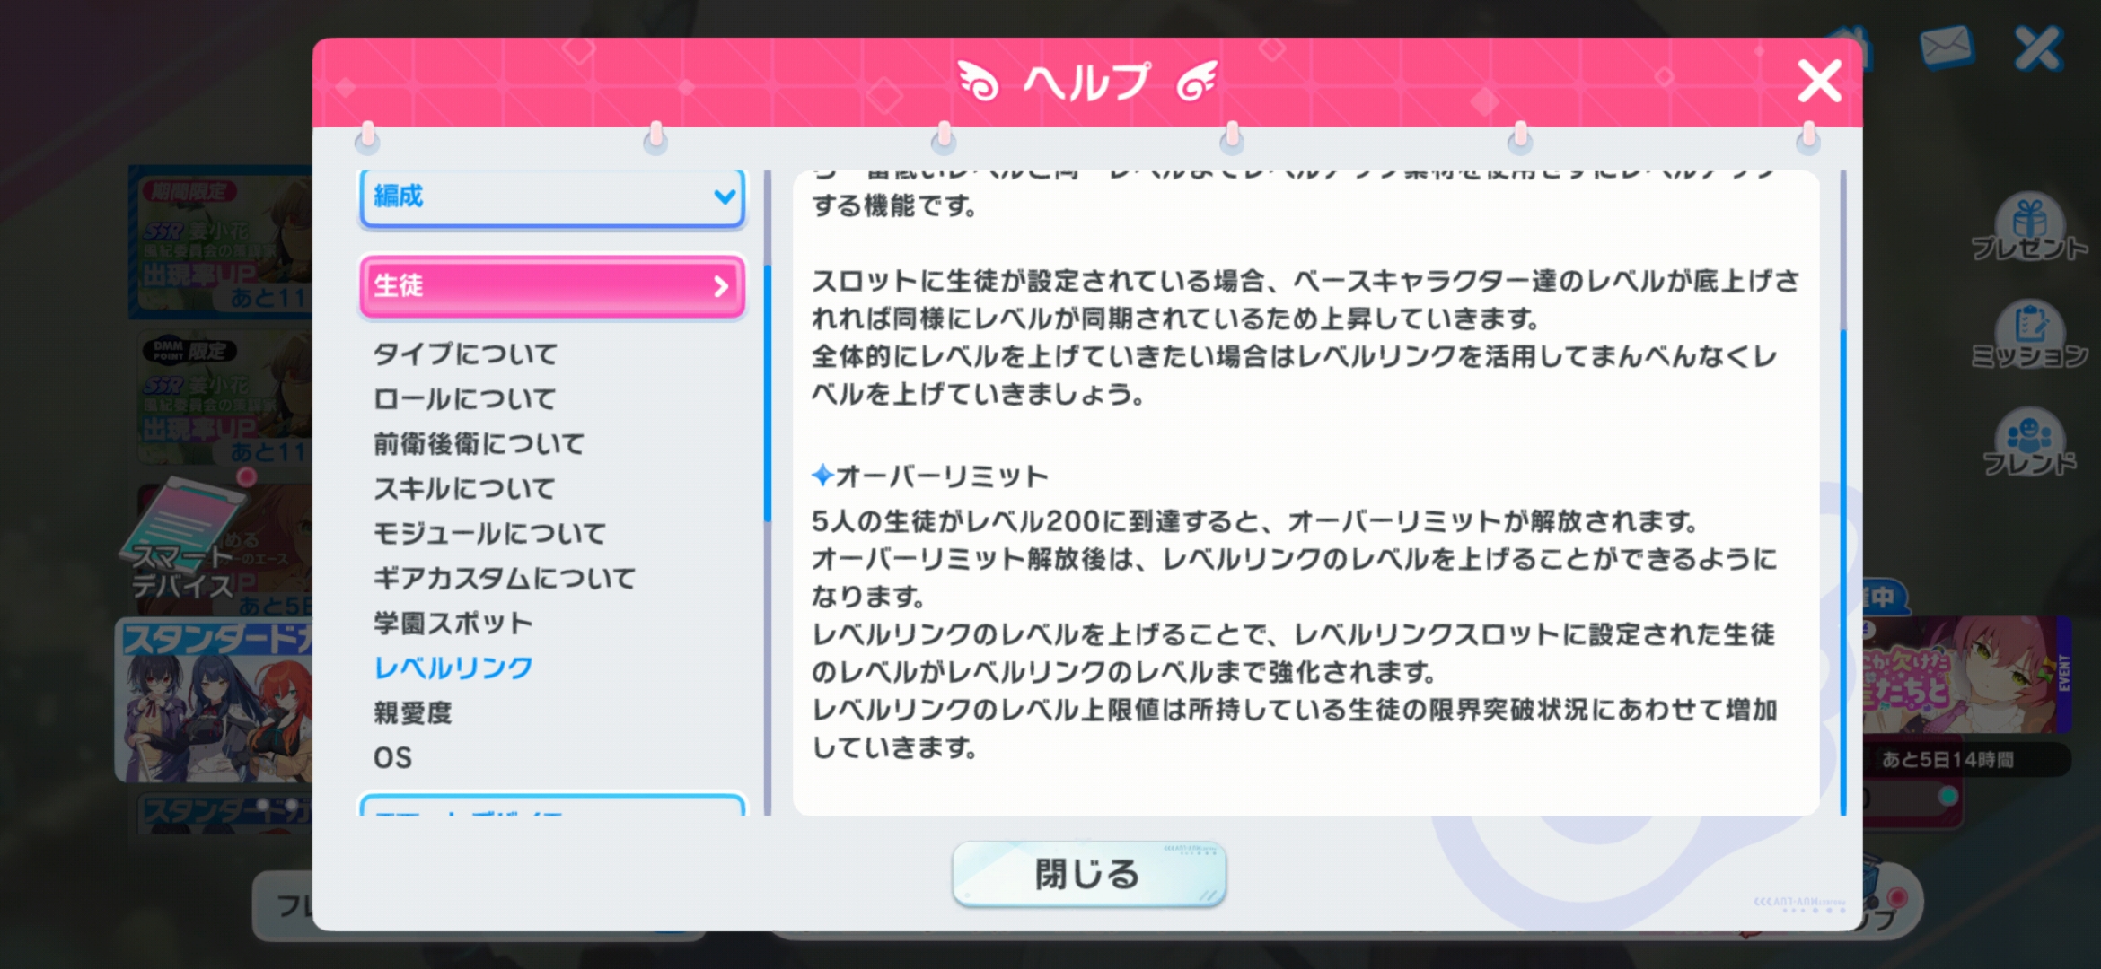Open the ミッション clipboard icon

pyautogui.click(x=2029, y=336)
